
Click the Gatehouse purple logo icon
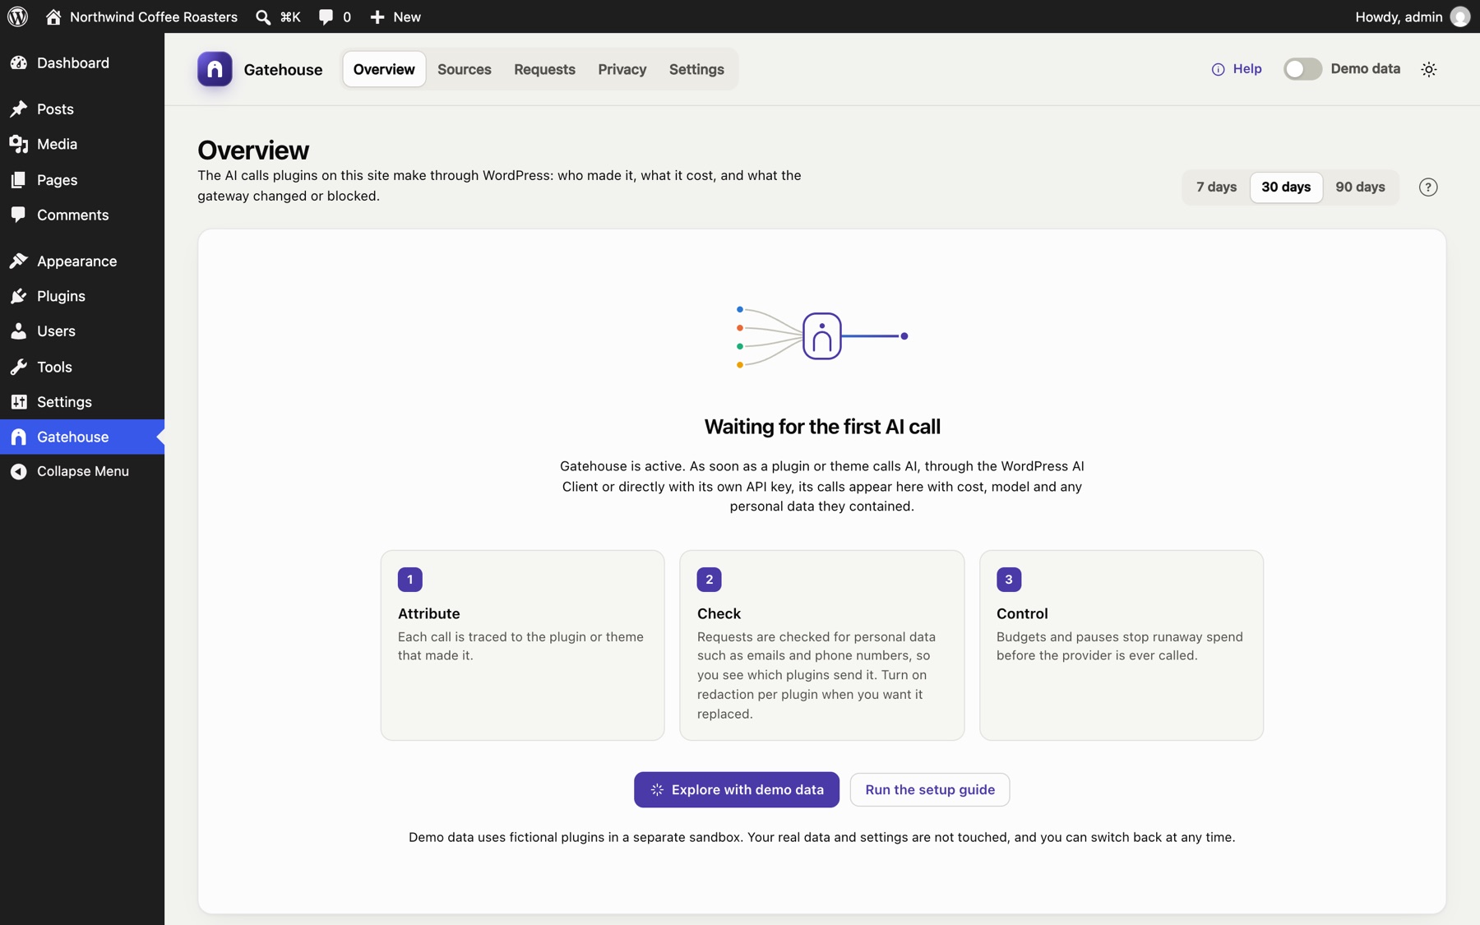pyautogui.click(x=215, y=69)
